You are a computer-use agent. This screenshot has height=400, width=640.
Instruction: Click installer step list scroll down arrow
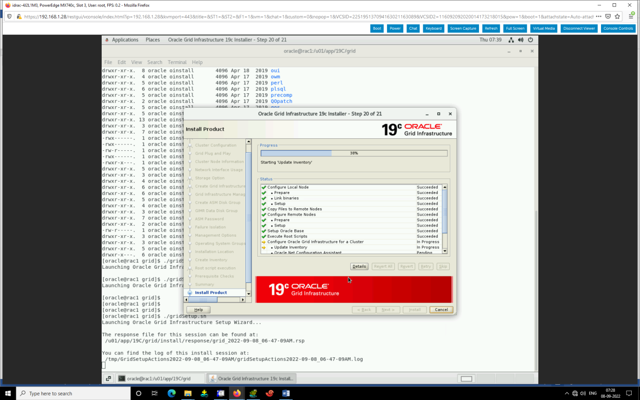[x=249, y=294]
